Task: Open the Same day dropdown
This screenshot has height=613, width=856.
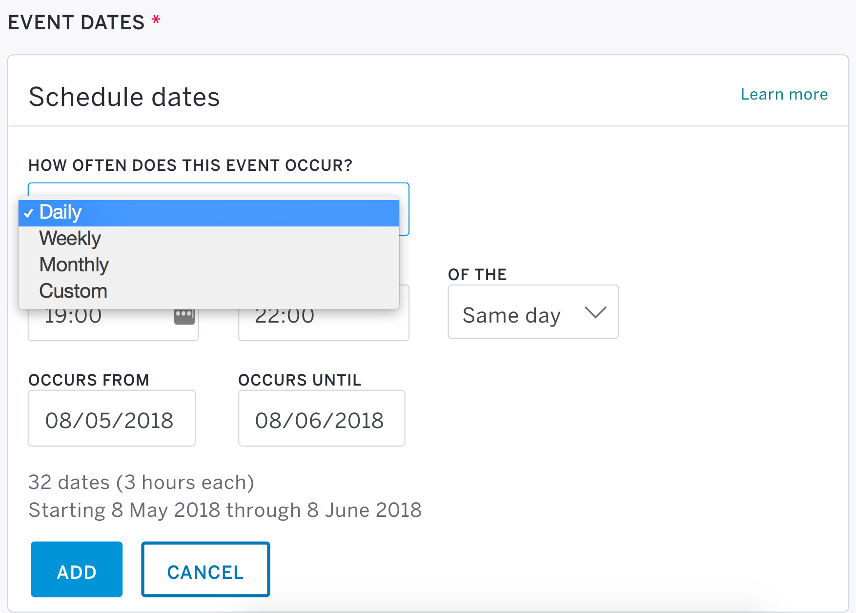Action: coord(533,312)
